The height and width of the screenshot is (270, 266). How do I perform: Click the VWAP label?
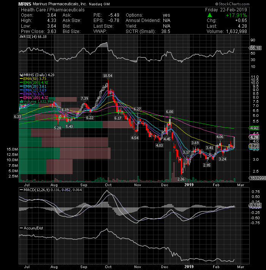[x=100, y=31]
